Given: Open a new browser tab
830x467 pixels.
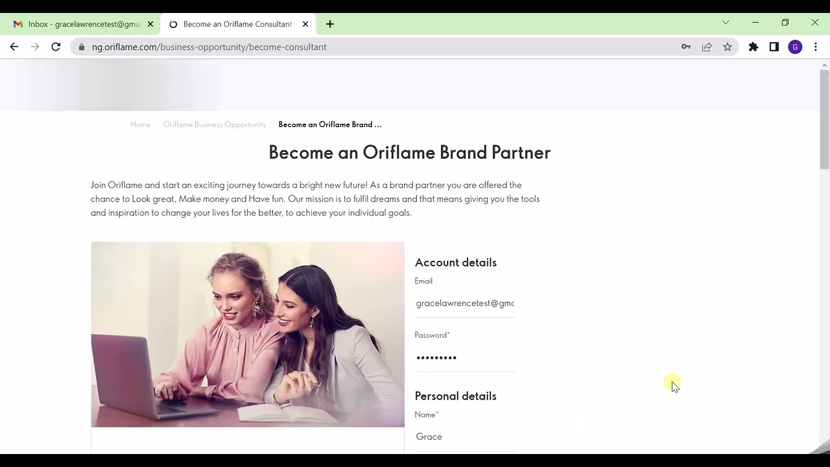Looking at the screenshot, I should click(330, 24).
